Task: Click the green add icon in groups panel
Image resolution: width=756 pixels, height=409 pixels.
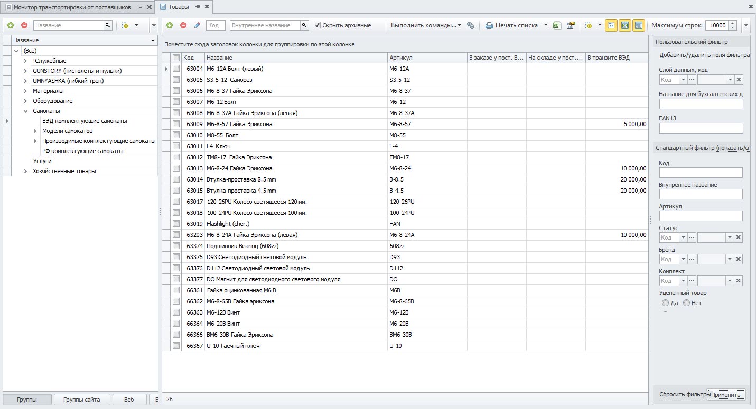Action: point(11,25)
